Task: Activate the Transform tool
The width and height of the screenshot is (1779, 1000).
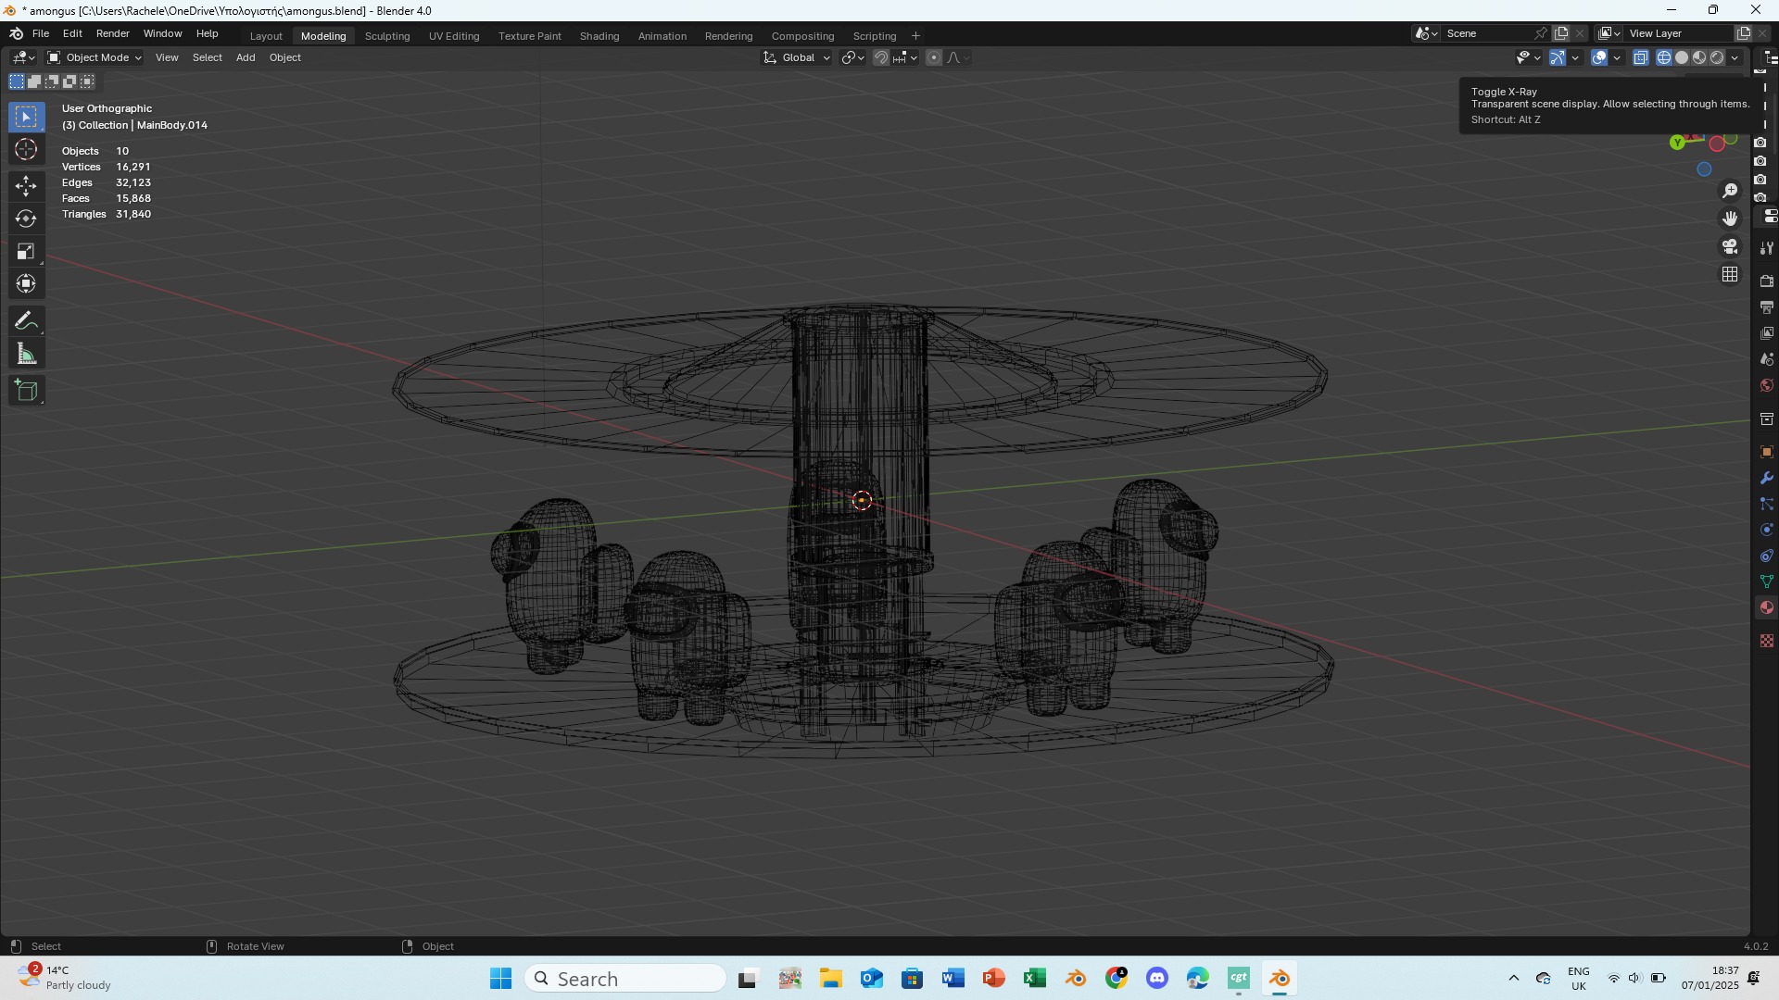Action: click(x=26, y=283)
